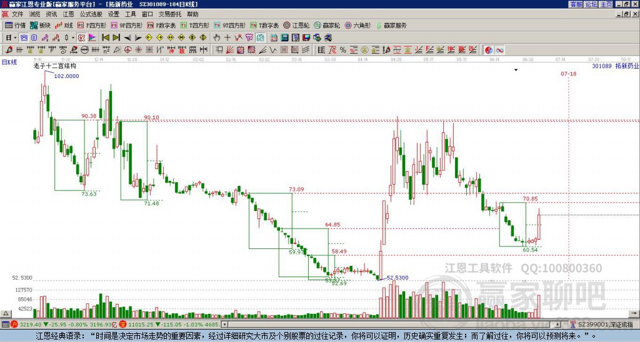Screen dimensions: 640x342
Task: Click the save floppy disk icon
Action: [306, 37]
